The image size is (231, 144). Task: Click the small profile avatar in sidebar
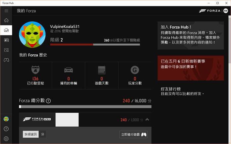tap(6, 119)
